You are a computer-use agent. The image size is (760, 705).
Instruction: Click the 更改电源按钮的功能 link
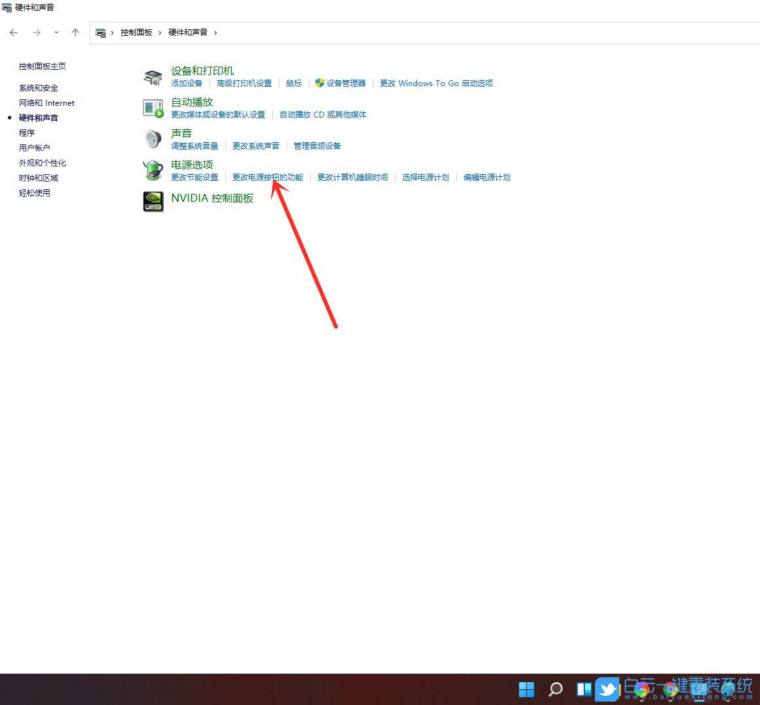[x=268, y=178]
